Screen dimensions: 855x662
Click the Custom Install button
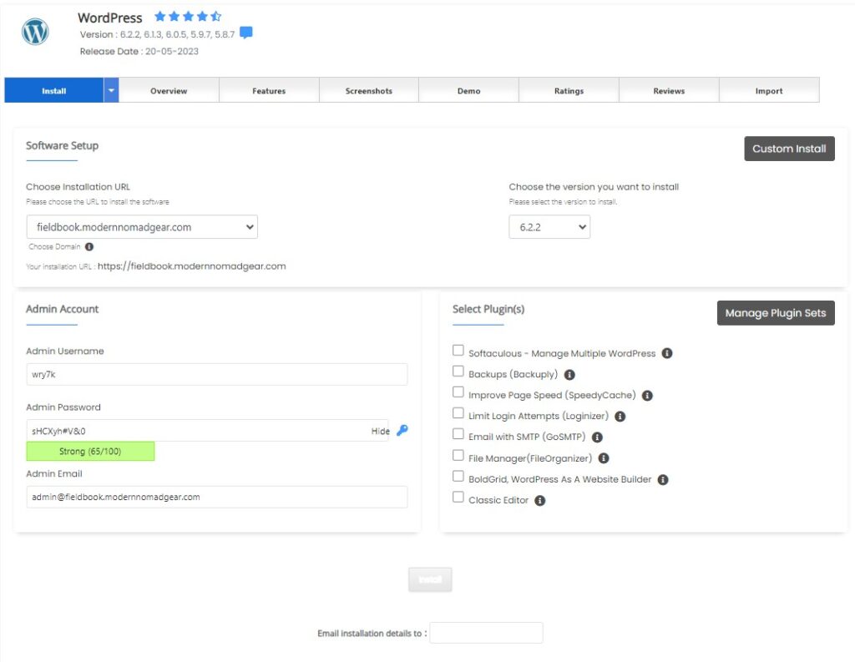coord(789,149)
